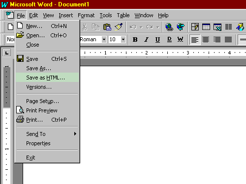Toggle Word Underline formatting
Screen dimensions: 246x184
[180, 39]
